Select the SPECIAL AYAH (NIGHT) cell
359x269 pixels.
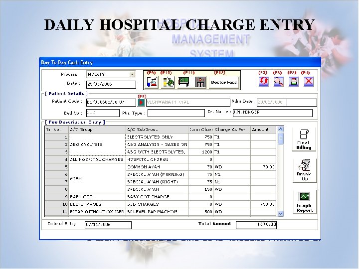coord(157,182)
